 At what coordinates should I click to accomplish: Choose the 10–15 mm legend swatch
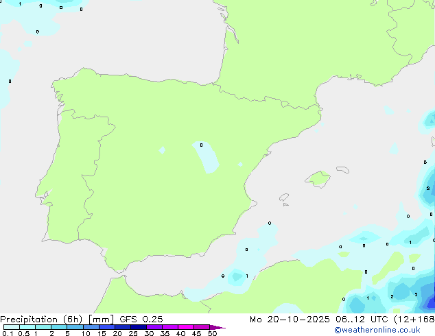pos(91,327)
